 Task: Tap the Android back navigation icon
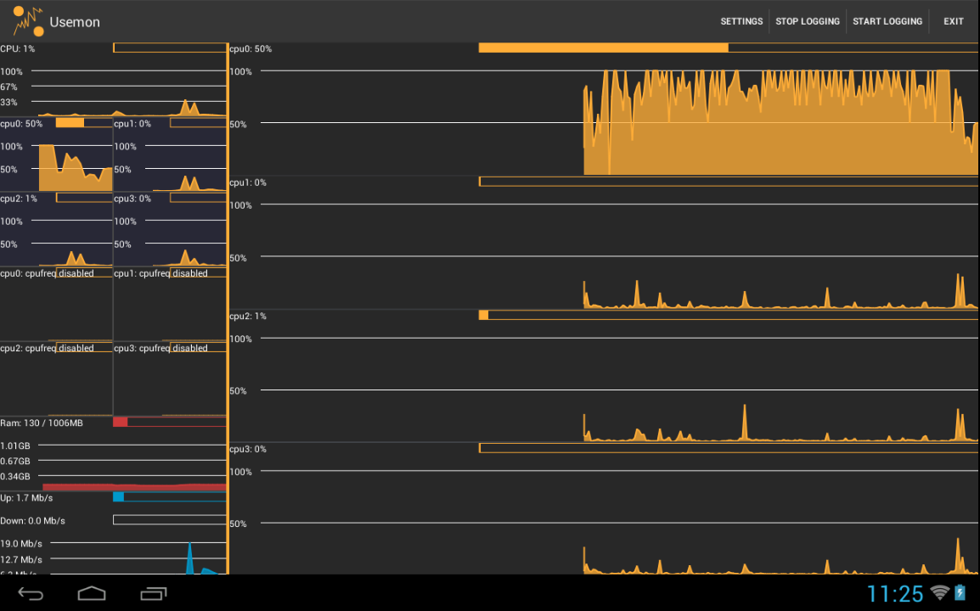[31, 593]
